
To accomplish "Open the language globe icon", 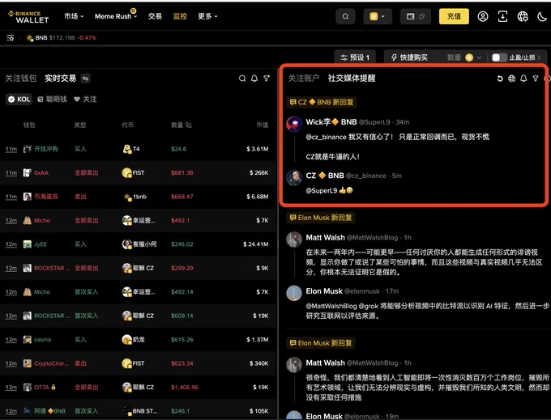I will (523, 16).
